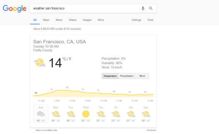Click the blue magnifier search icon
This screenshot has width=219, height=134.
coord(151,8)
